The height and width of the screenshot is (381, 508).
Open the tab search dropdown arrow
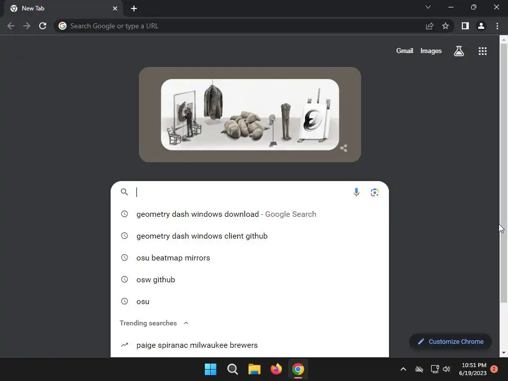pos(428,7)
